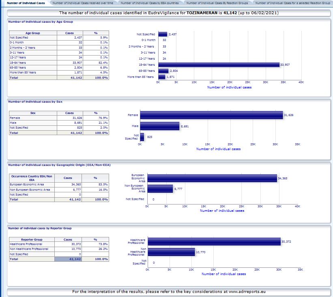Click the Male bar in Sex chart
The image size is (333, 297).
159,127
